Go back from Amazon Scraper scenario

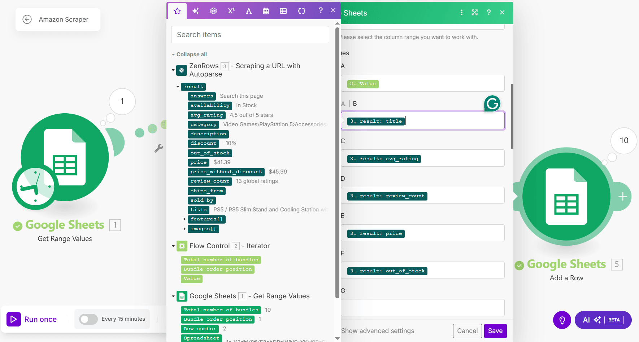pyautogui.click(x=27, y=19)
